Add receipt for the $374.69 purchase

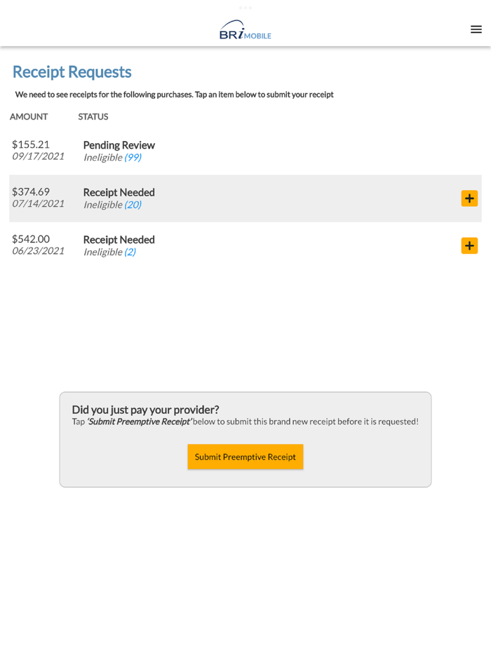tap(469, 198)
